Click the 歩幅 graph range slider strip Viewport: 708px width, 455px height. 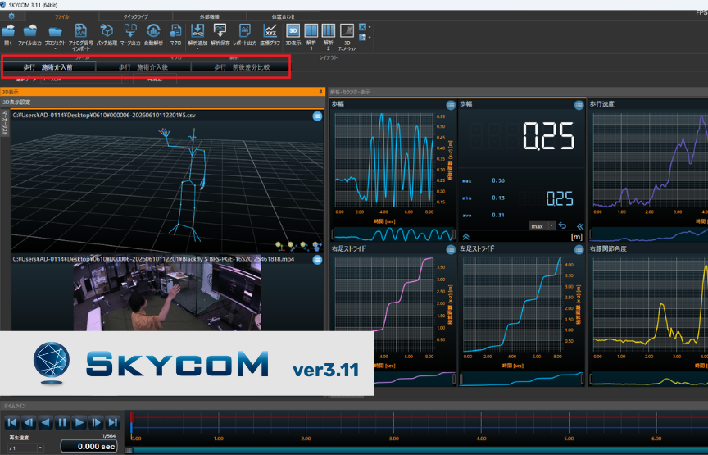pos(393,234)
